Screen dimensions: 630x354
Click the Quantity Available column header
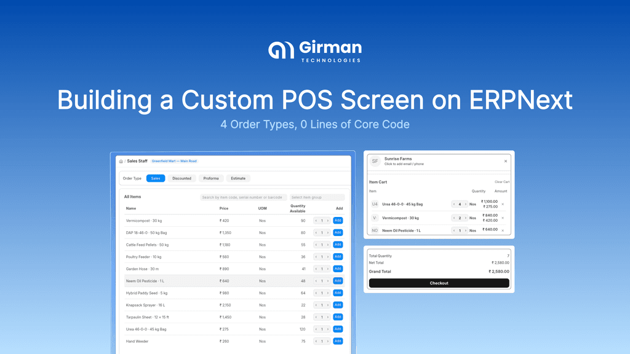click(298, 208)
